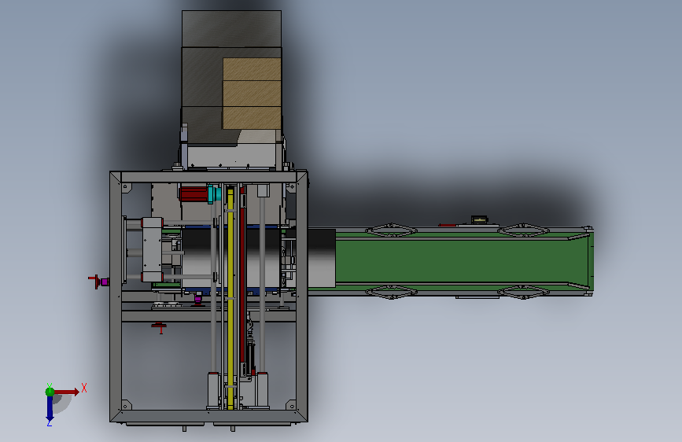This screenshot has width=682, height=442.
Task: Select the red motor inside the frame
Action: coord(194,194)
